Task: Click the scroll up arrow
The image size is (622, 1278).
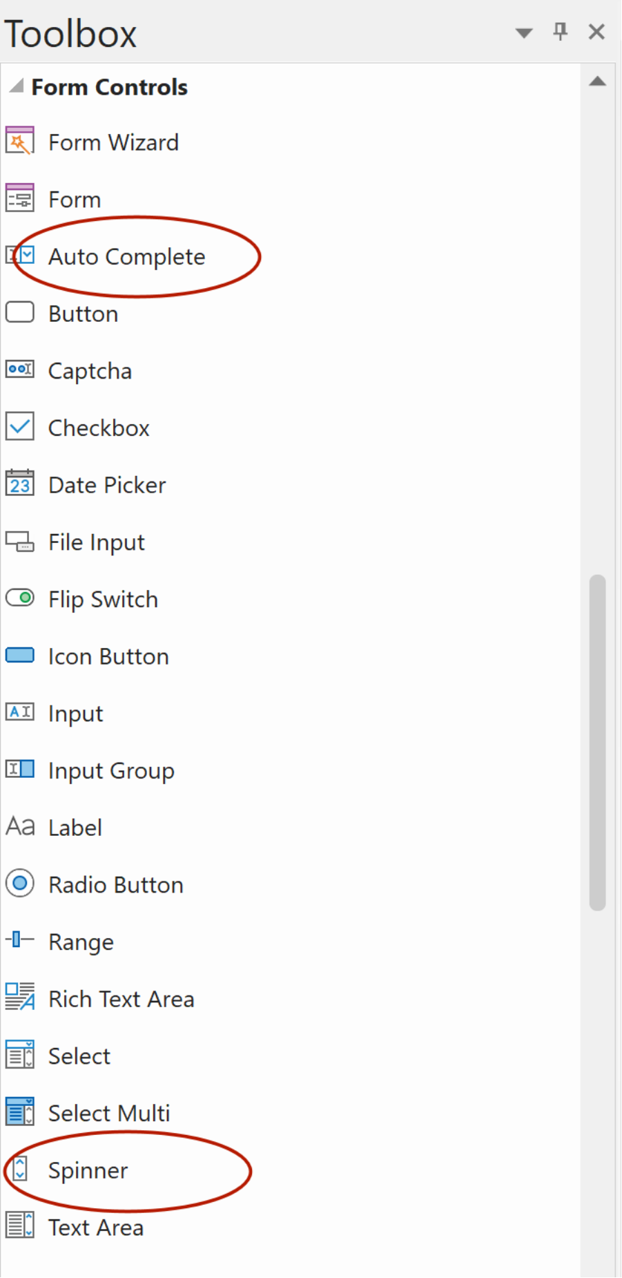Action: pyautogui.click(x=598, y=82)
